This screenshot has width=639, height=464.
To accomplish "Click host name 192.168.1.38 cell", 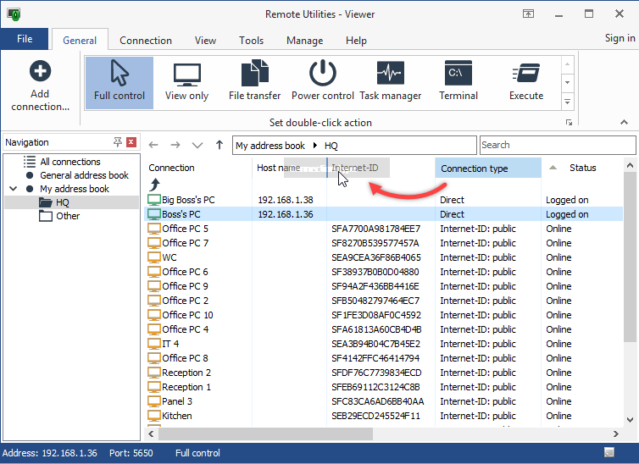I will [286, 200].
